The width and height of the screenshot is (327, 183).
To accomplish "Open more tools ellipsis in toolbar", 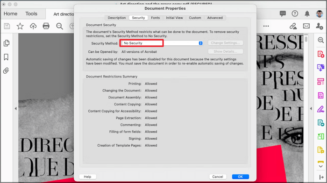I will tap(266, 26).
